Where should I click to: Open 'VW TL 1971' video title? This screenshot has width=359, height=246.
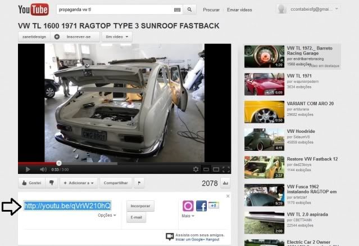click(299, 76)
